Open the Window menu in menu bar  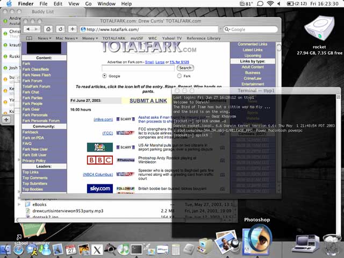[x=106, y=4]
